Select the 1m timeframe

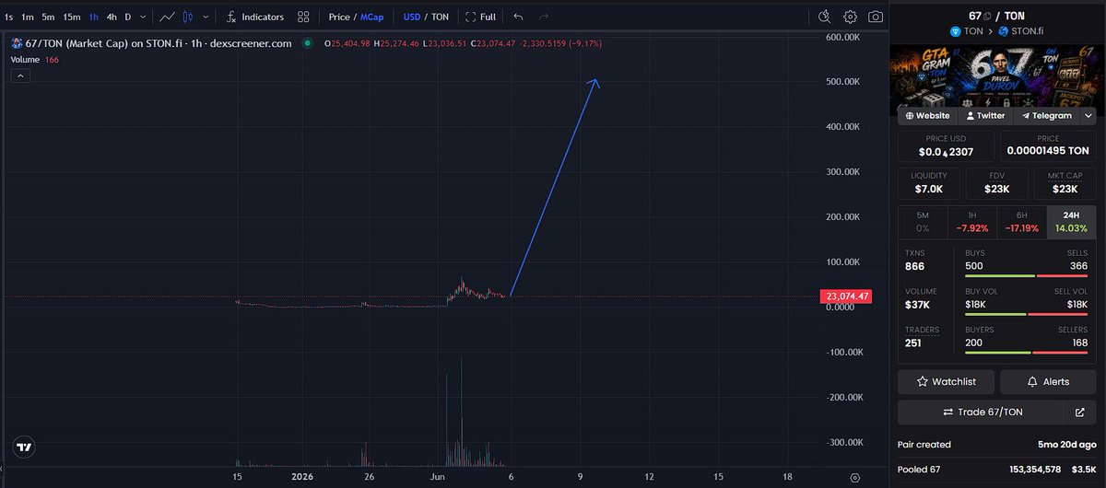click(28, 17)
